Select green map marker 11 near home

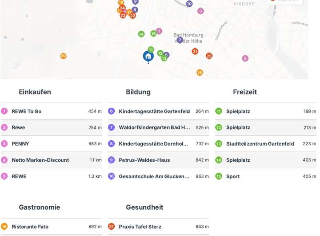pyautogui.click(x=151, y=49)
